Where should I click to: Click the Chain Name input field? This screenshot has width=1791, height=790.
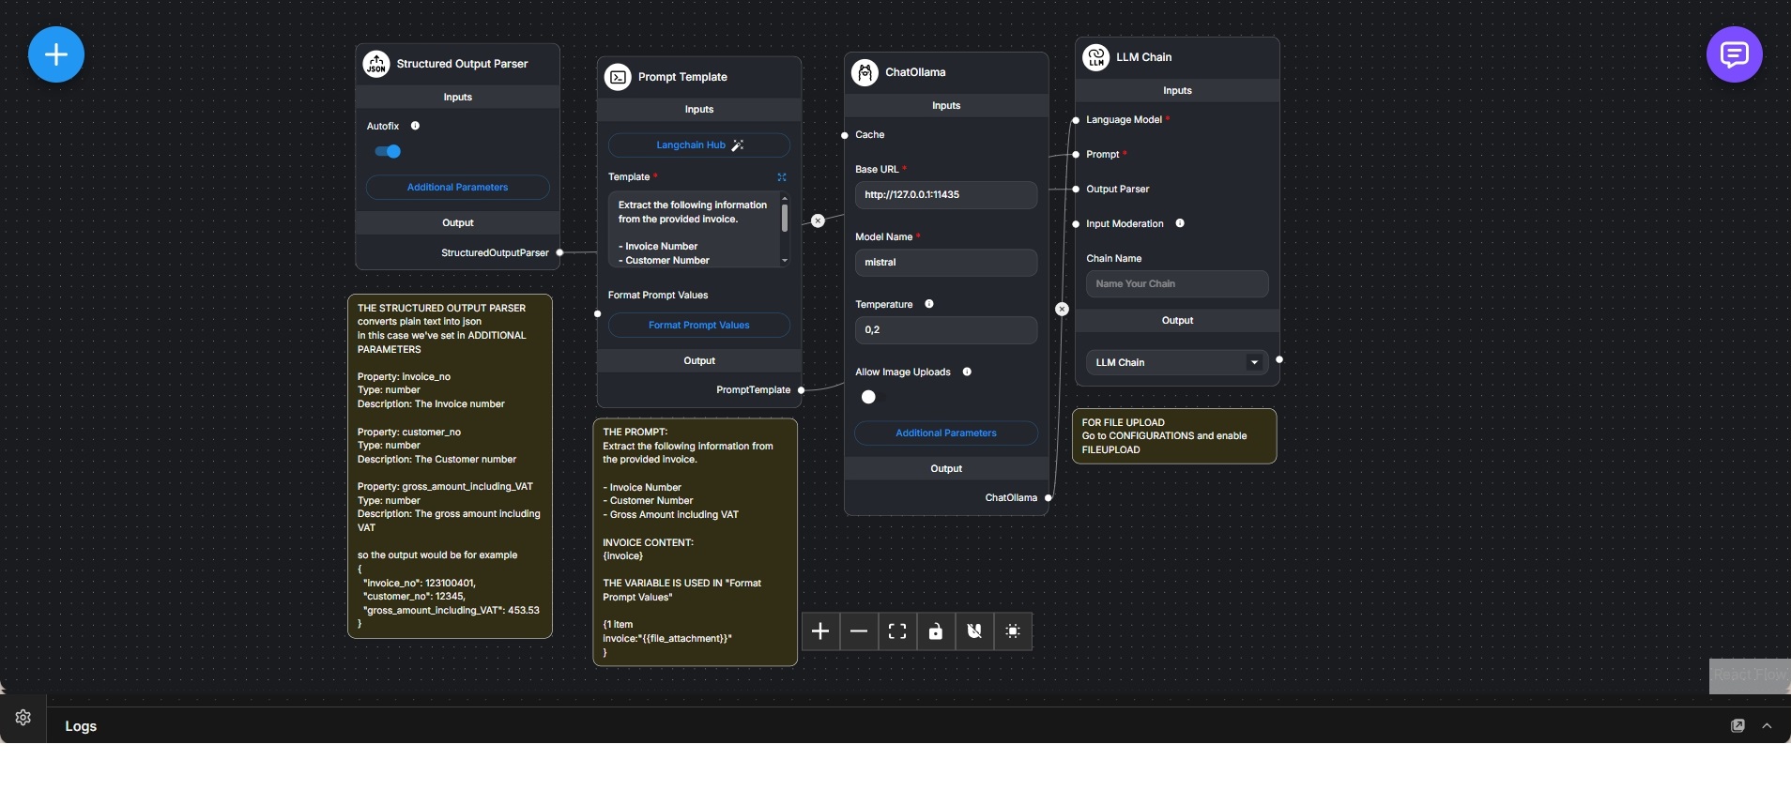click(x=1176, y=284)
